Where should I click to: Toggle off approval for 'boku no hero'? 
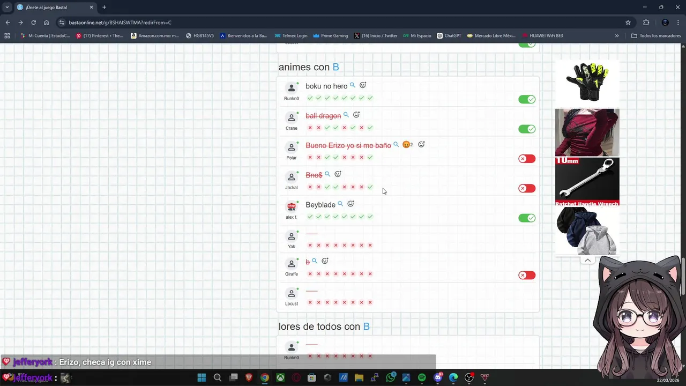point(527,99)
